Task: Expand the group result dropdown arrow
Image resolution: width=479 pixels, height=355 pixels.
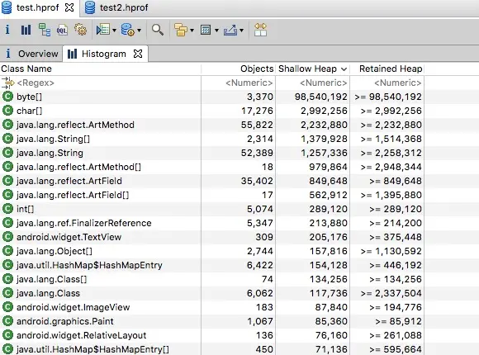Action: 192,31
